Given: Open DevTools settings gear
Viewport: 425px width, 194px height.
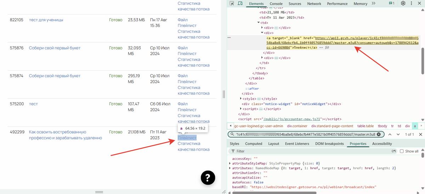Looking at the screenshot, I should tap(403, 4).
